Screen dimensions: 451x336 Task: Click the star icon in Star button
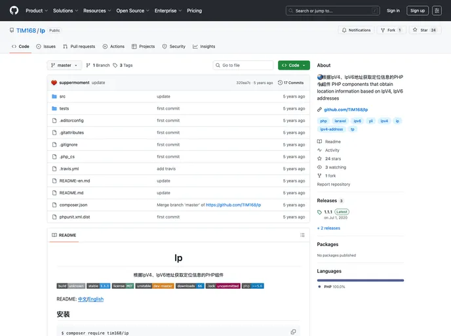[x=415, y=30]
